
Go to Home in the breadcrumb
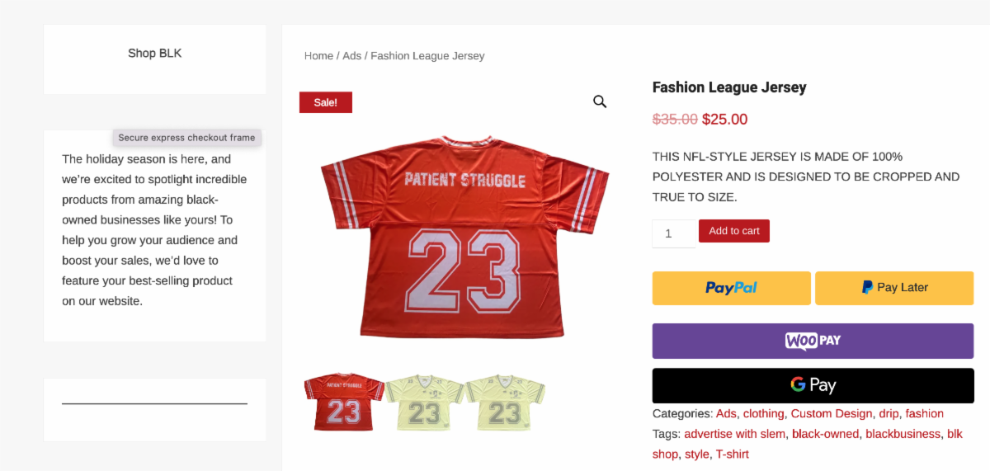[318, 56]
